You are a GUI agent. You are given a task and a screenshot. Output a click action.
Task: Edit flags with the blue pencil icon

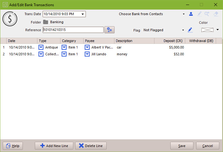pyautogui.click(x=190, y=30)
